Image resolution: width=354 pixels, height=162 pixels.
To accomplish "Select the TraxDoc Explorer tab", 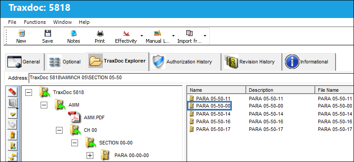I will coord(117,61).
